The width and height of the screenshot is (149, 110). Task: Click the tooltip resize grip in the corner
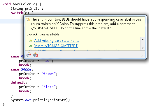pos(143,56)
